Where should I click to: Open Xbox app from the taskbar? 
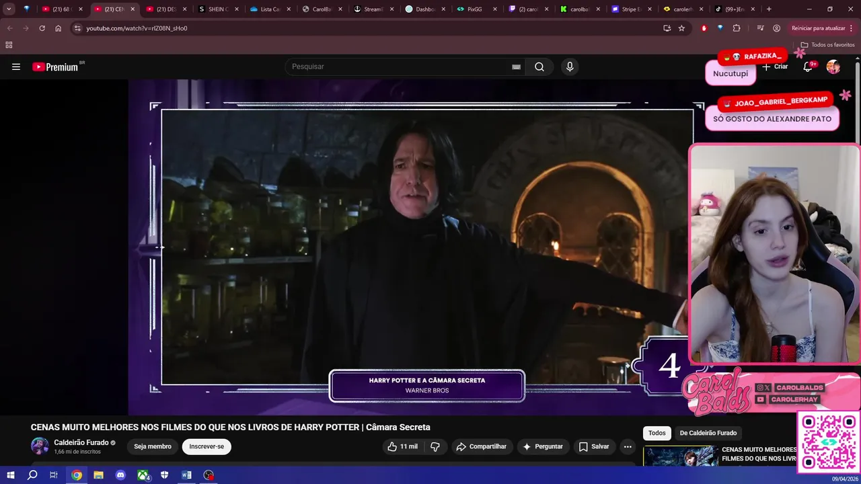143,475
